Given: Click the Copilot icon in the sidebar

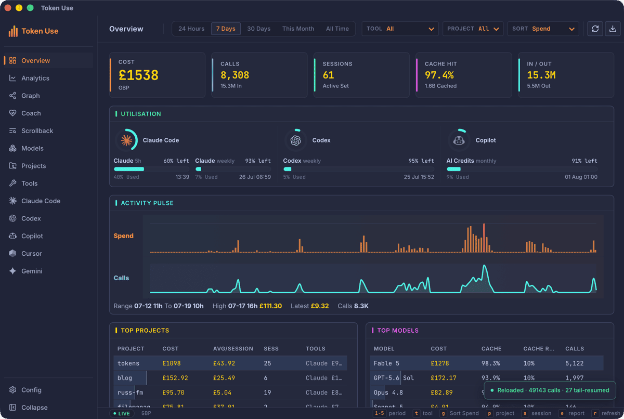Looking at the screenshot, I should 13,236.
